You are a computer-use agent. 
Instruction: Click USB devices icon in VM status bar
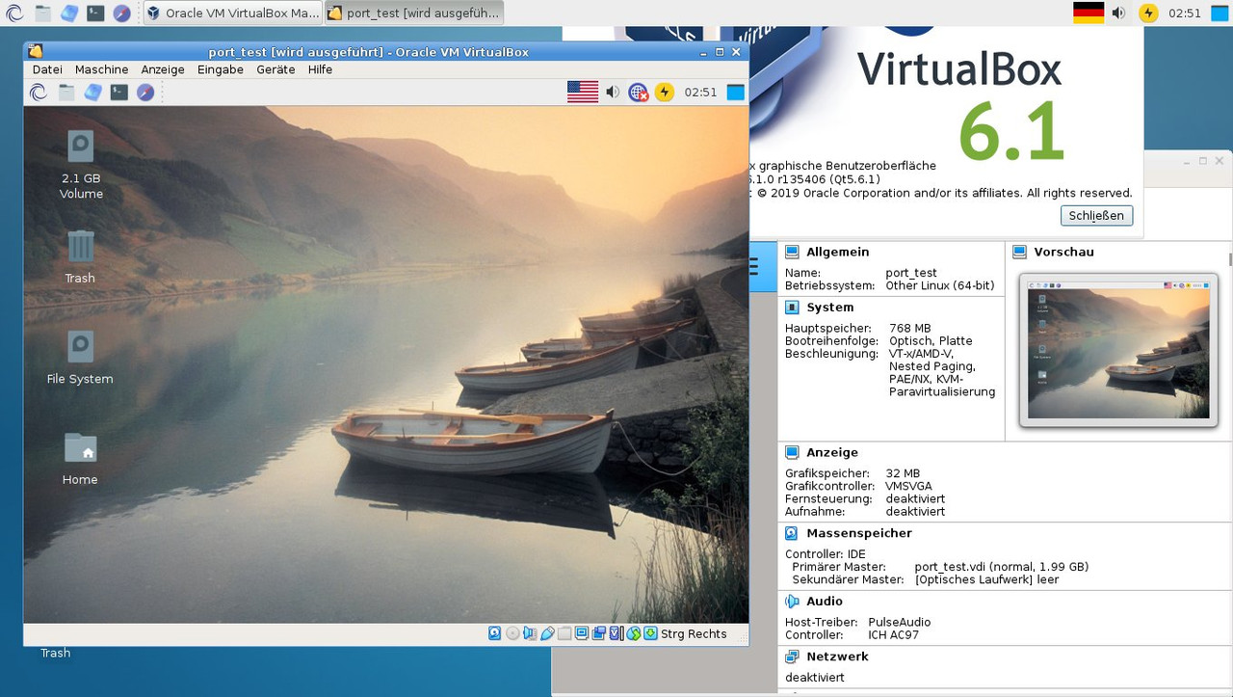(x=547, y=633)
